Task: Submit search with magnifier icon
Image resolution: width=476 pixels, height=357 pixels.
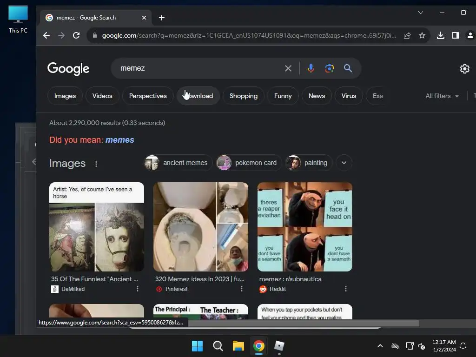Action: (348, 68)
